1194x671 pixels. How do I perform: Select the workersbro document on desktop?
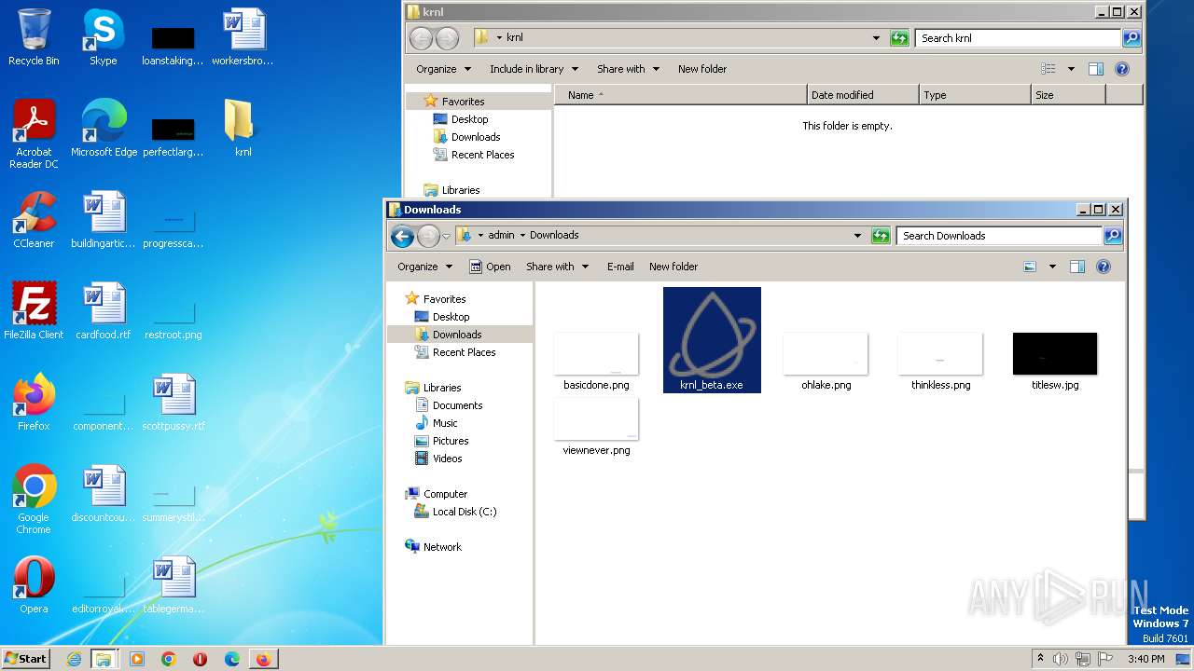pyautogui.click(x=243, y=37)
